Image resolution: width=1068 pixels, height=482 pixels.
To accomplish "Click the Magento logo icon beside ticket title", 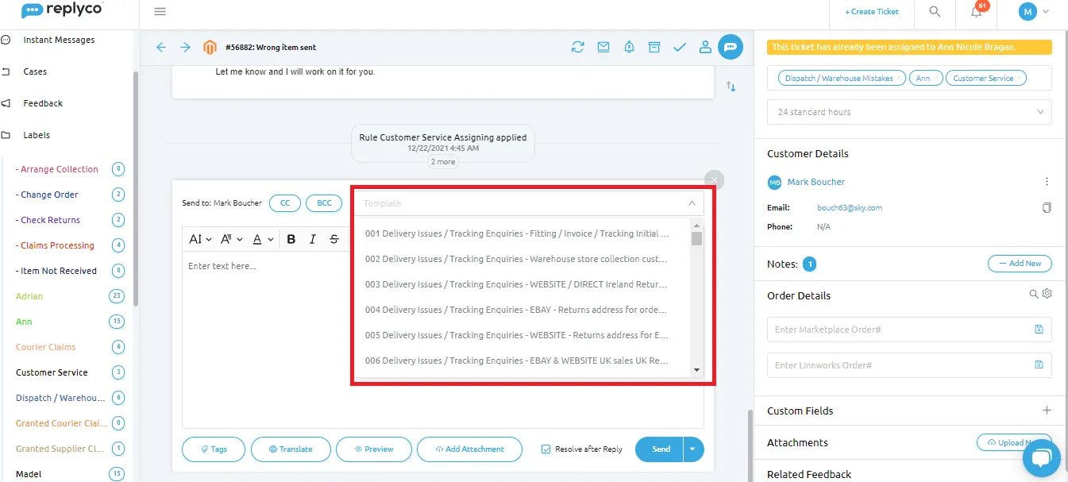I will pos(210,48).
